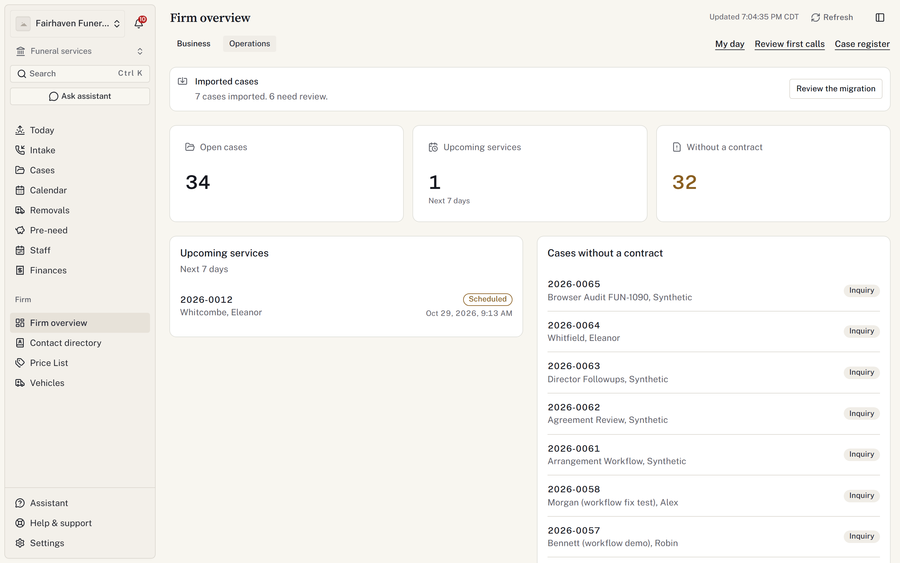This screenshot has width=900, height=563.
Task: Open the Price List page
Action: 80,363
